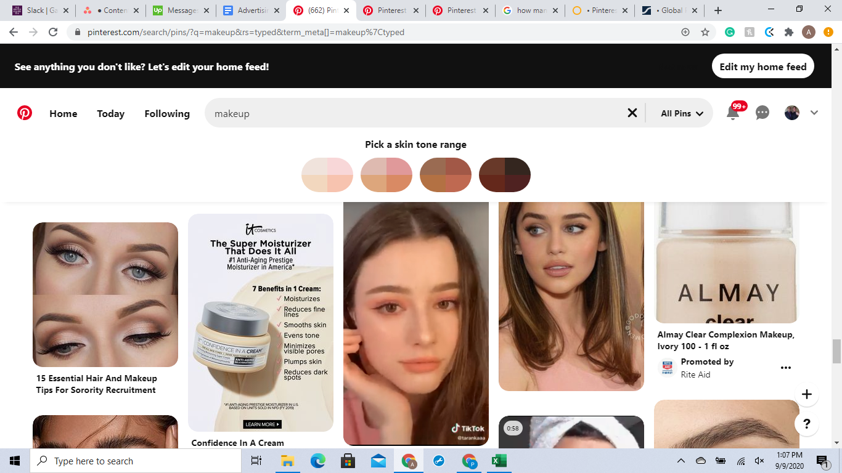The image size is (842, 473).
Task: Open the Wi-Fi network tray icon
Action: pos(740,461)
